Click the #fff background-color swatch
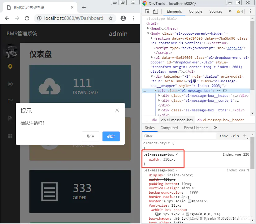Image resolution: width=256 pixels, height=224 pixels. coord(188,192)
